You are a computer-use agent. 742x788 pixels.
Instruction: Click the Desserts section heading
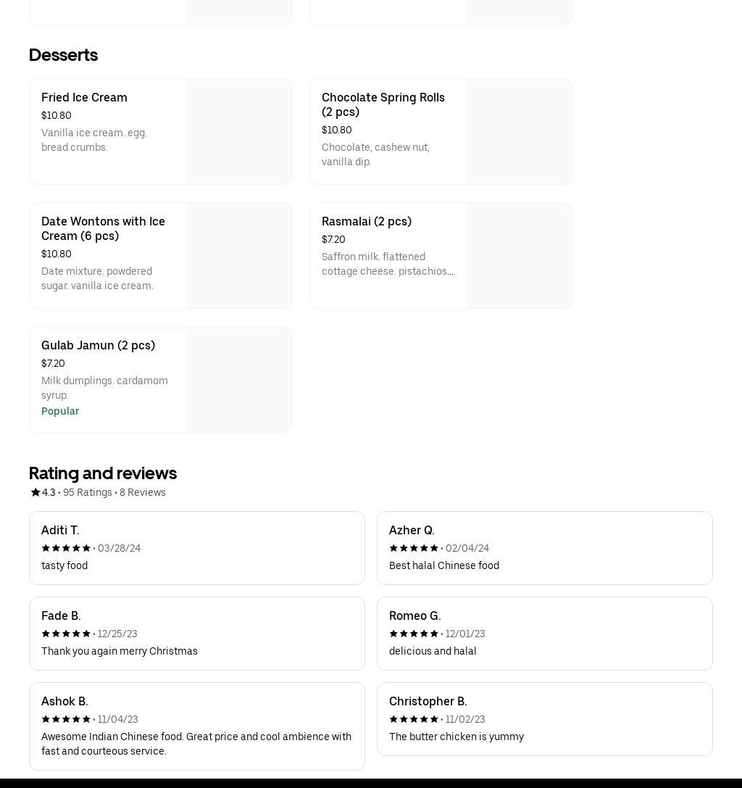pyautogui.click(x=63, y=55)
